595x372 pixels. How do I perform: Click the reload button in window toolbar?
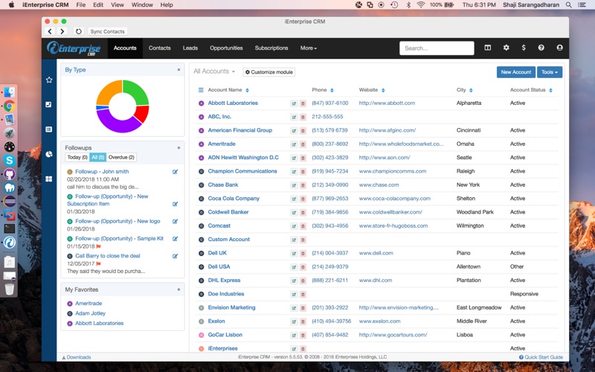(79, 31)
